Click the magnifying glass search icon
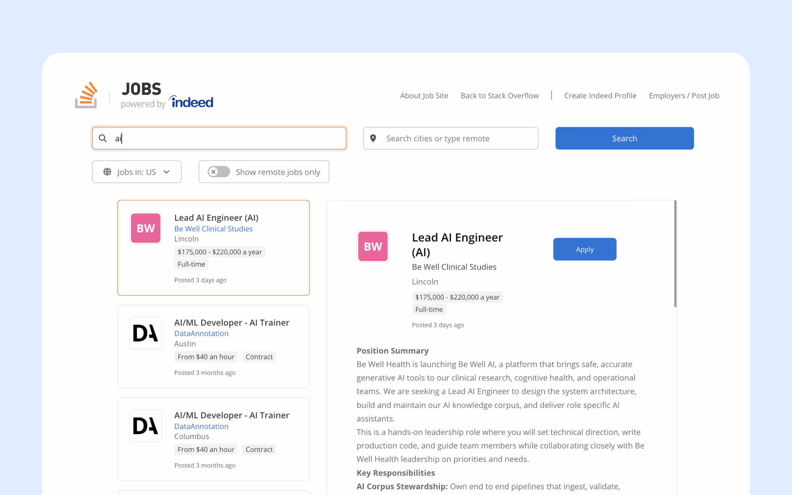Viewport: 792px width, 495px height. 103,138
